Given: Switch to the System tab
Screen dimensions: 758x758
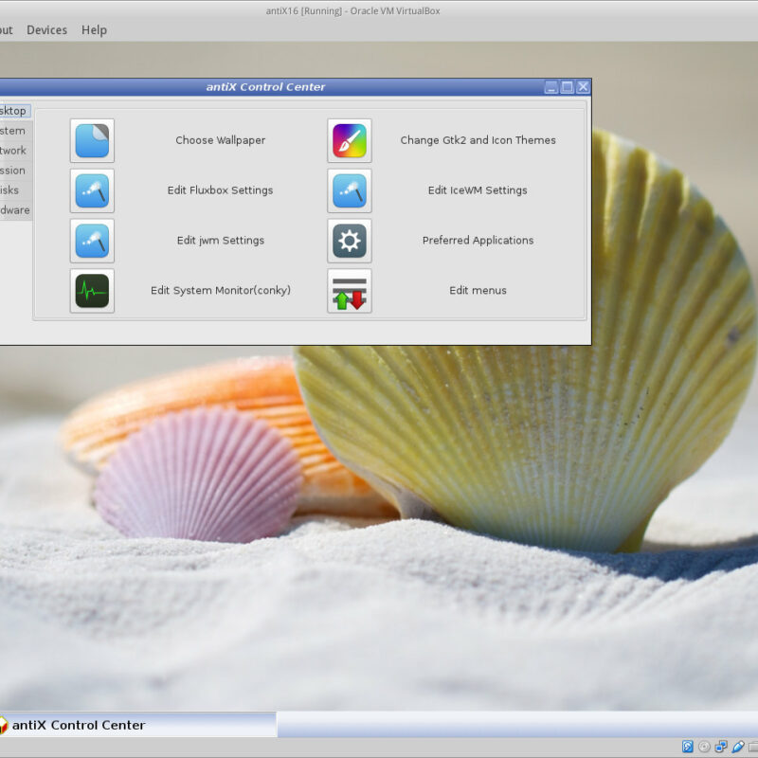Looking at the screenshot, I should (x=13, y=131).
